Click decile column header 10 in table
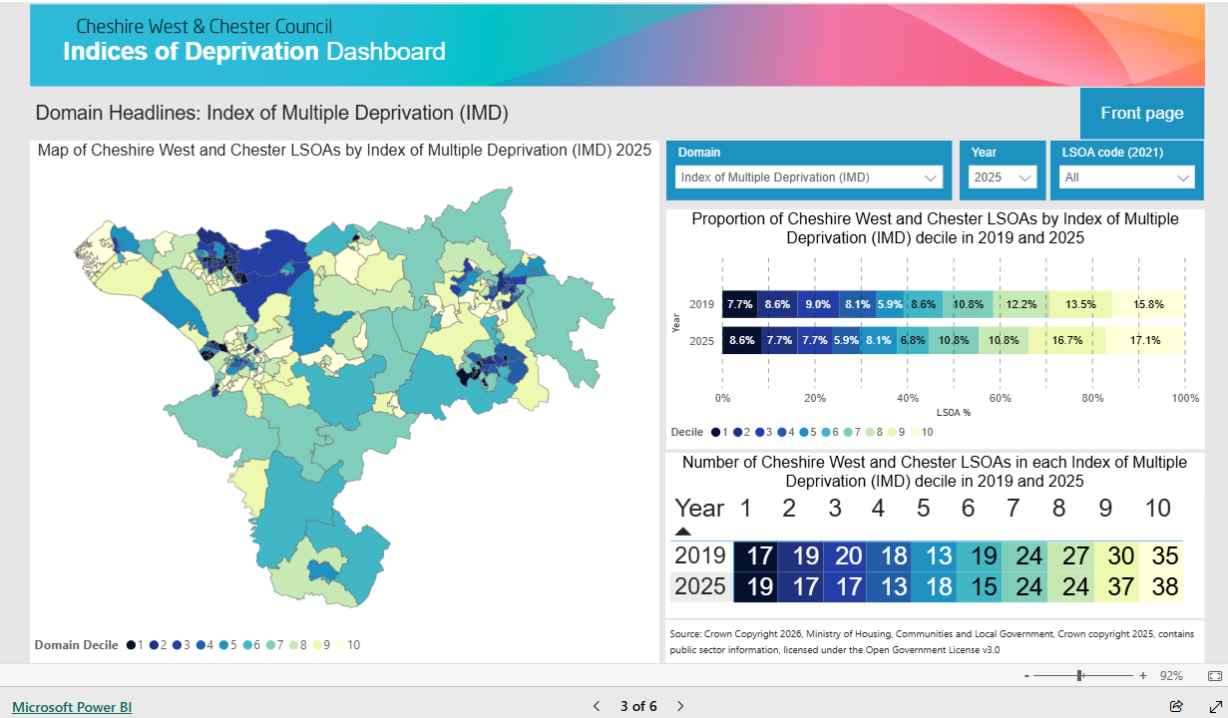Image resolution: width=1228 pixels, height=718 pixels. [x=1157, y=509]
